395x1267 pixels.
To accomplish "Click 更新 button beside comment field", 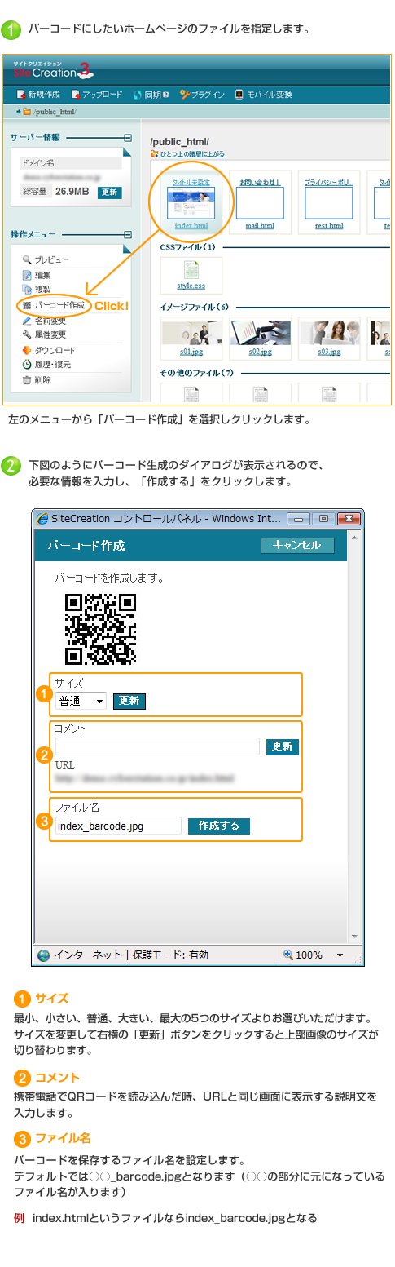I will (x=283, y=746).
